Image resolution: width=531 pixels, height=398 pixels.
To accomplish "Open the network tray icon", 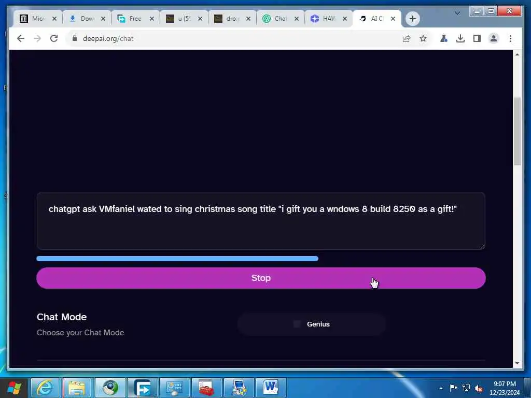I will click(x=466, y=388).
